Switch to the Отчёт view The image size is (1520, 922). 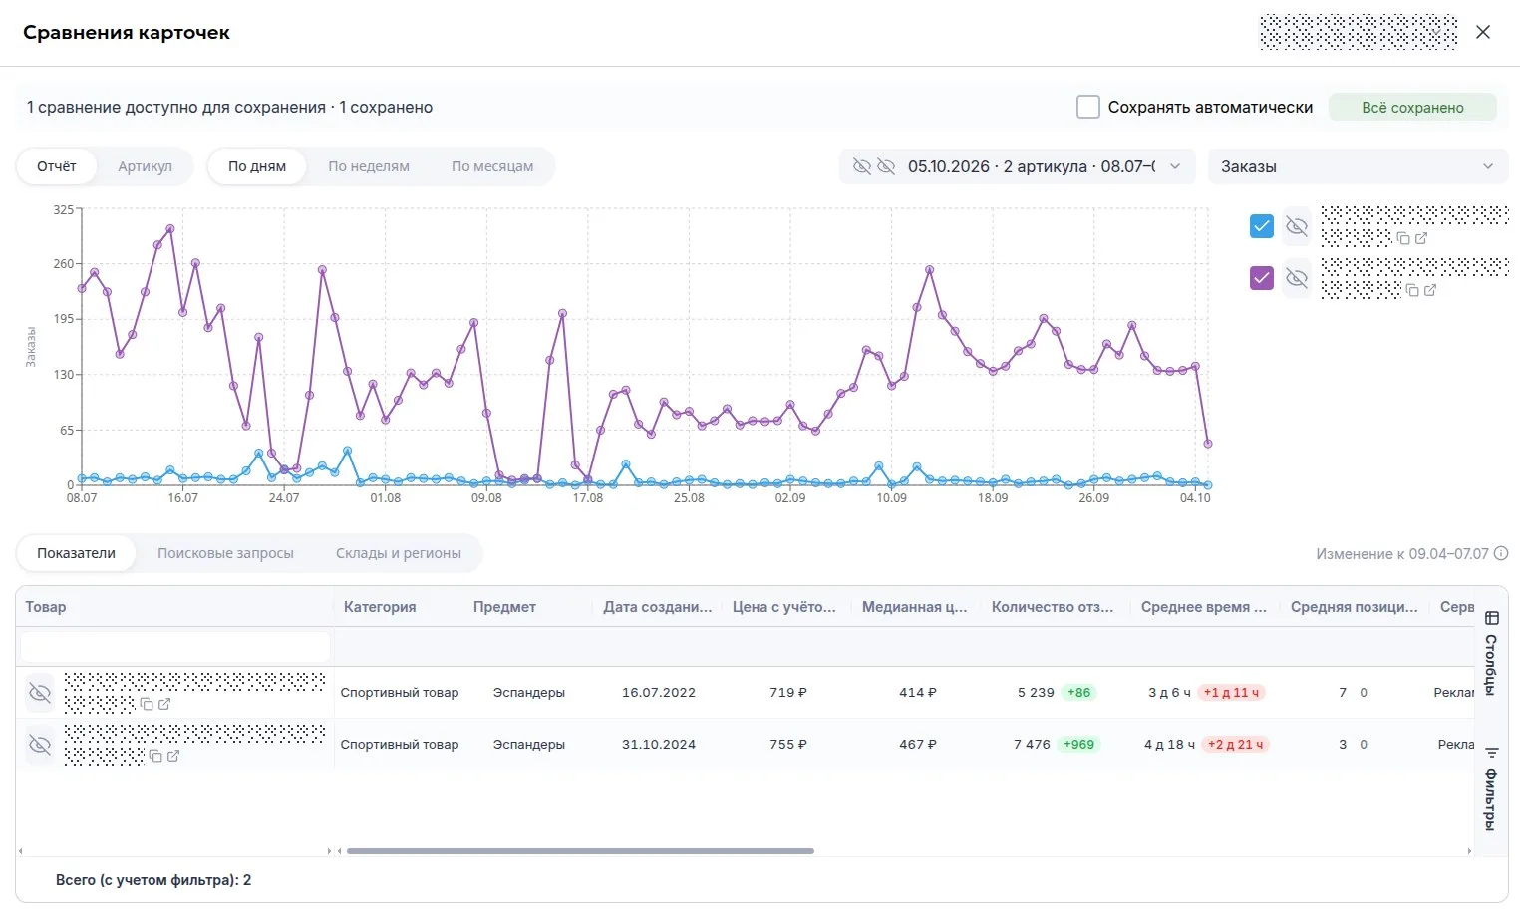coord(57,166)
